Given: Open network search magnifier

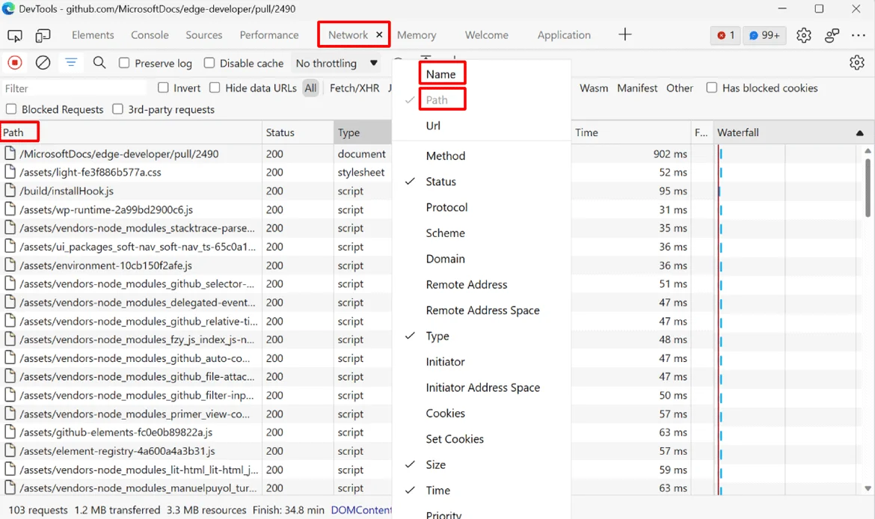Looking at the screenshot, I should click(x=99, y=63).
